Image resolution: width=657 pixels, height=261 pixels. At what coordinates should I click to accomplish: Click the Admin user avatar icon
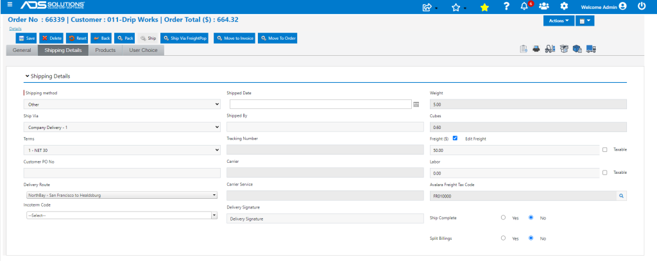coord(622,6)
